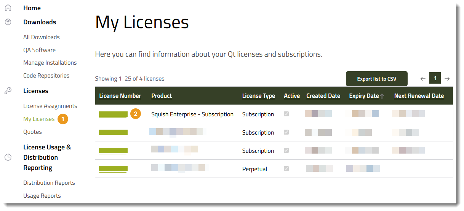Click the Expiry Date sort arrow icon
Screen dimensions: 464x211
[x=382, y=96]
